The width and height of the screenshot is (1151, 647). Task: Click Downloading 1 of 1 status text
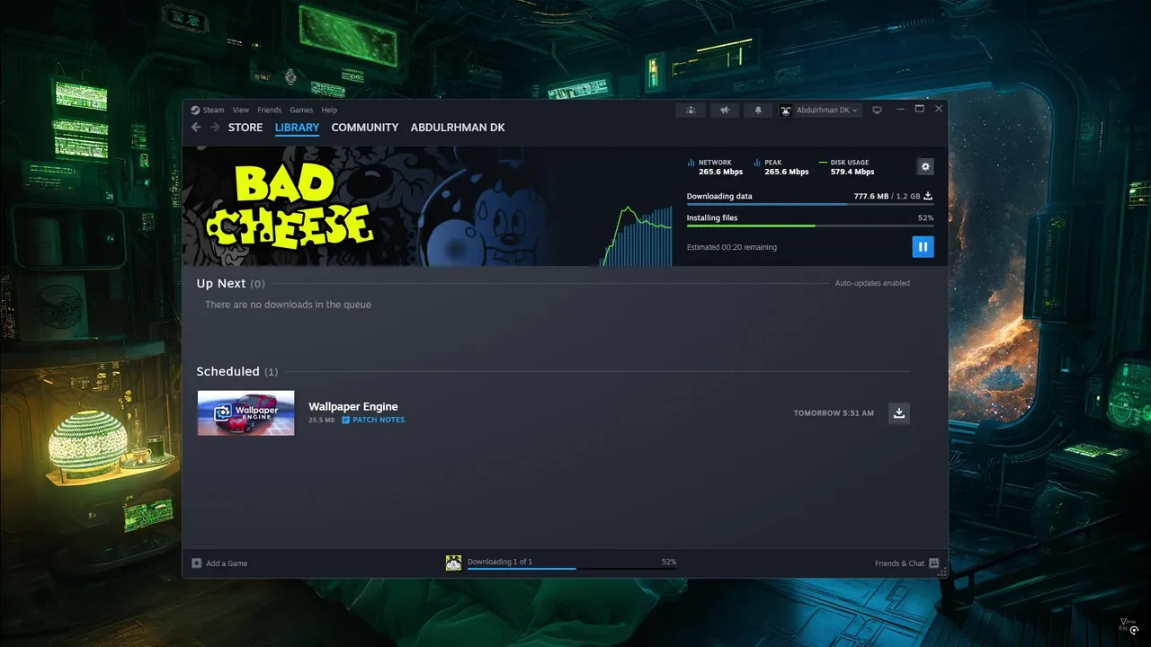[500, 562]
